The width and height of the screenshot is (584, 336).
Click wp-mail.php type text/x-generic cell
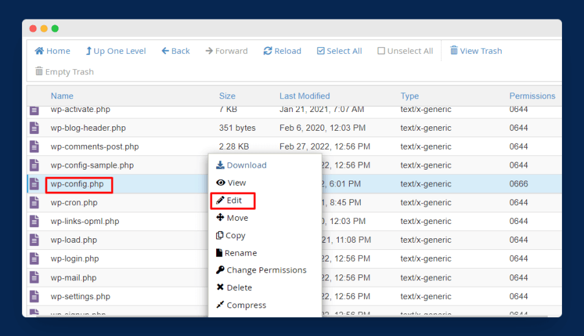[x=426, y=278]
